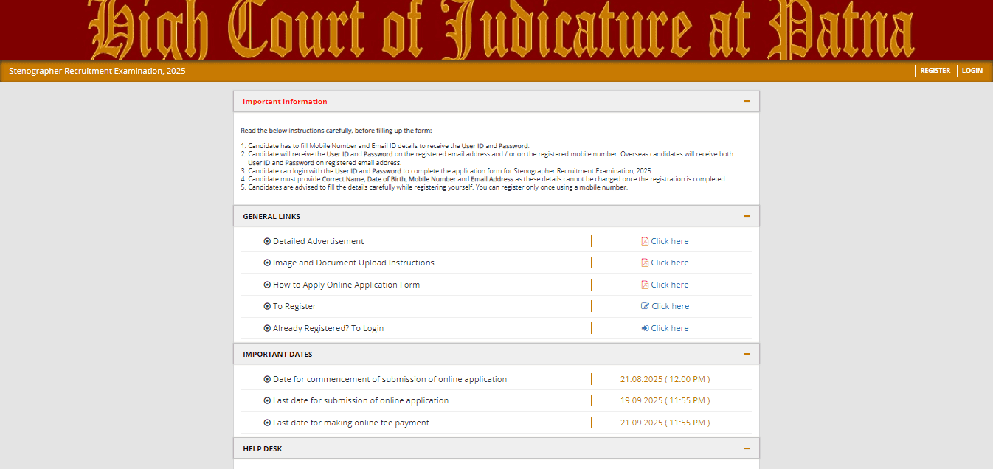This screenshot has height=469, width=993.
Task: Click the PDF icon beside Detailed Advertisement
Action: point(645,240)
